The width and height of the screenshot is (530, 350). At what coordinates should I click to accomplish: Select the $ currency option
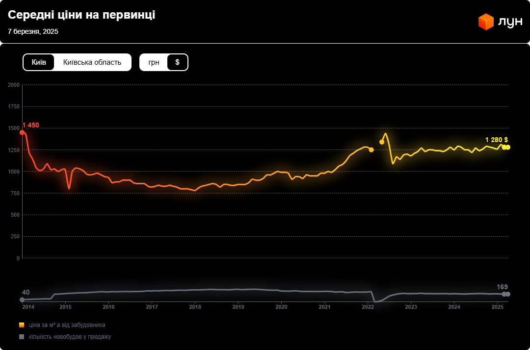point(177,62)
